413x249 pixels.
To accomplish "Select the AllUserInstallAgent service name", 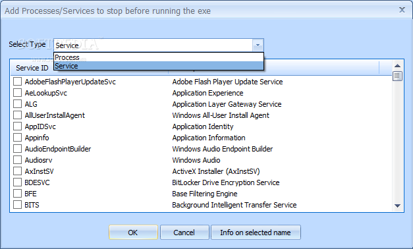I will tap(55, 115).
